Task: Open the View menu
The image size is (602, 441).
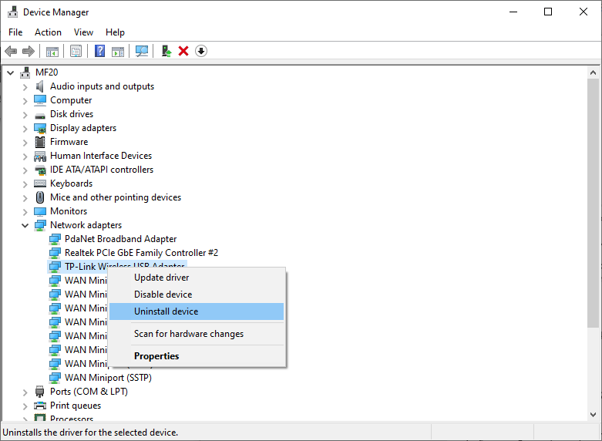Action: [x=83, y=32]
